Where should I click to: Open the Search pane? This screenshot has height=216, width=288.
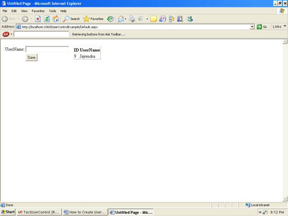click(x=71, y=19)
